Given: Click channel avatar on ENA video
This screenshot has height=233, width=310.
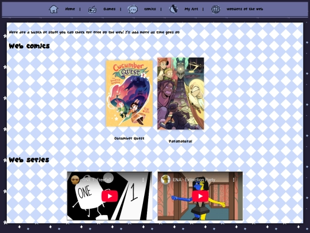Looking at the screenshot, I should (166, 179).
